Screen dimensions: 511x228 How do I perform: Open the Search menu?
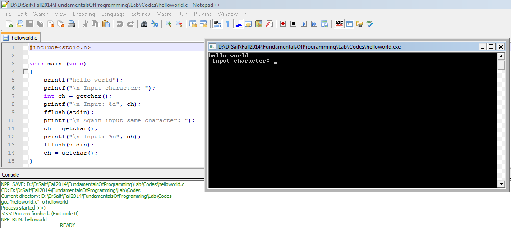coord(41,14)
